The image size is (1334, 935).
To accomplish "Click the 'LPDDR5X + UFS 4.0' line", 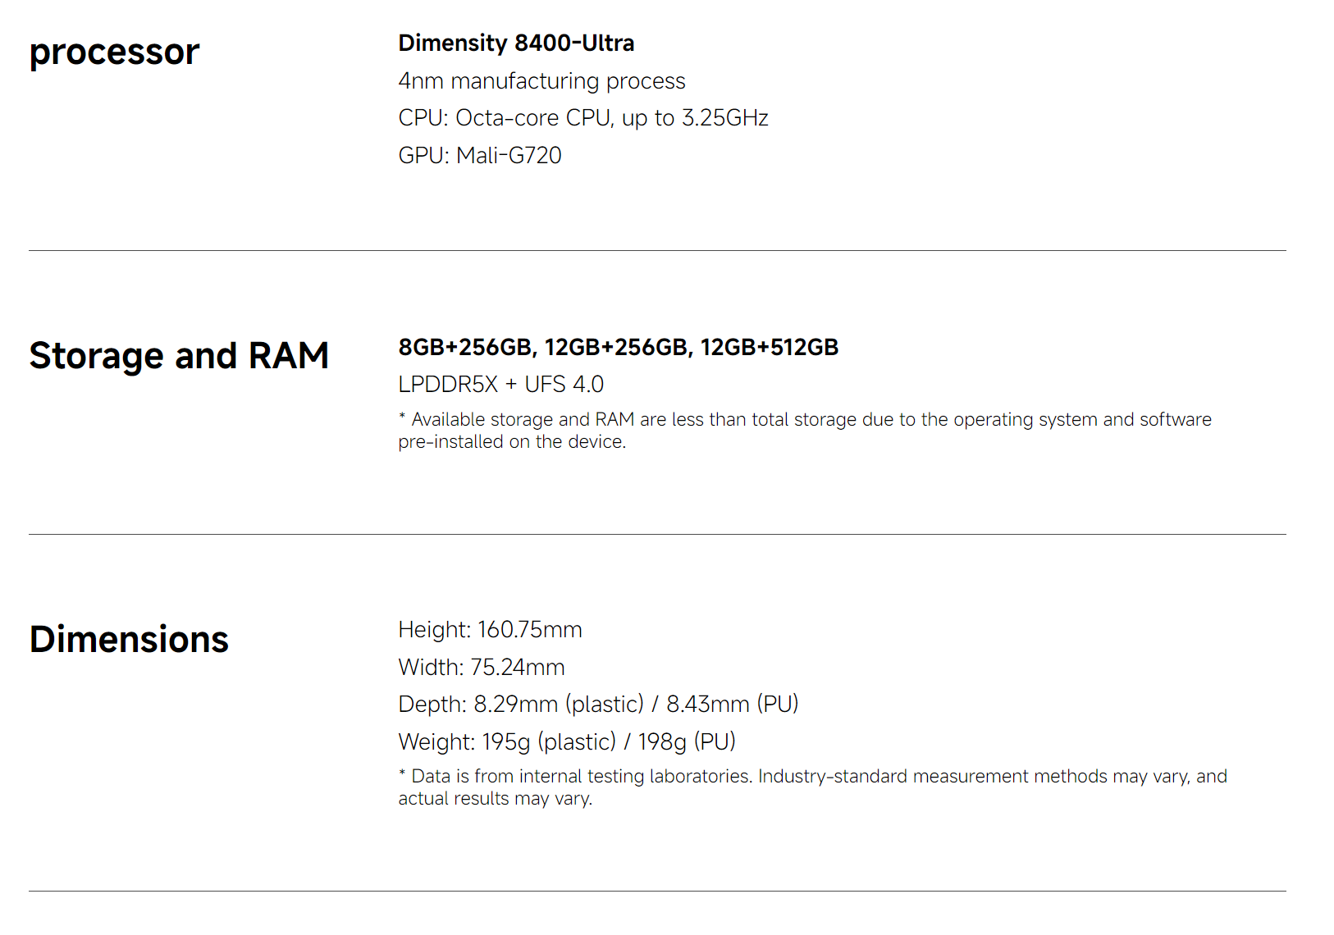I will (x=501, y=385).
